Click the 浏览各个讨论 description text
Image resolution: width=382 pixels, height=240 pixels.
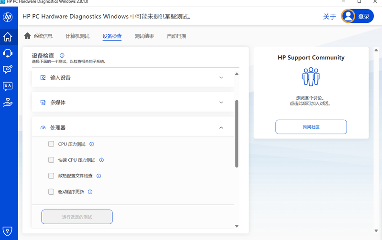(x=310, y=101)
